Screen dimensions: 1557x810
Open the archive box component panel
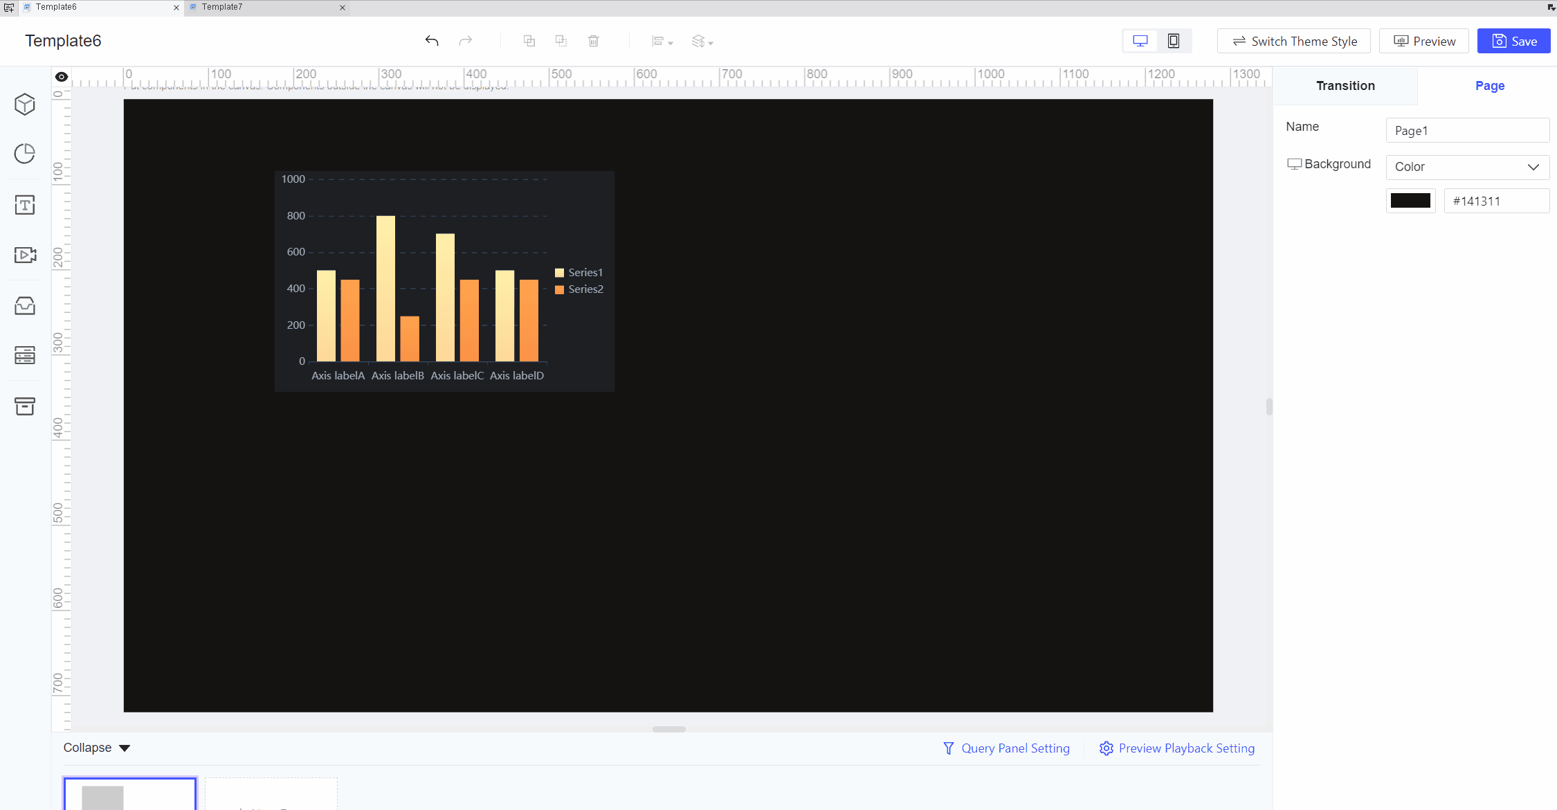pyautogui.click(x=25, y=406)
